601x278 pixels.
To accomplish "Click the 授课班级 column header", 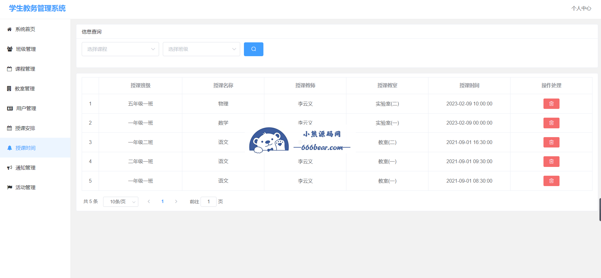I will 141,85.
